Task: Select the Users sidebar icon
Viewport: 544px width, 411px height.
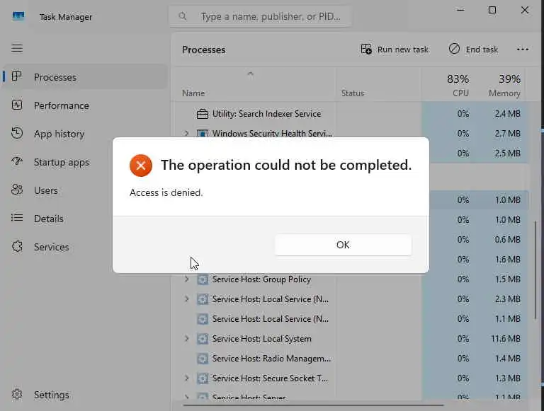Action: tap(18, 190)
